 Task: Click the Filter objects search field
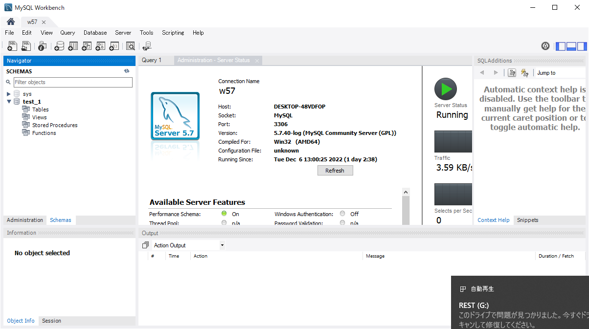coord(73,82)
